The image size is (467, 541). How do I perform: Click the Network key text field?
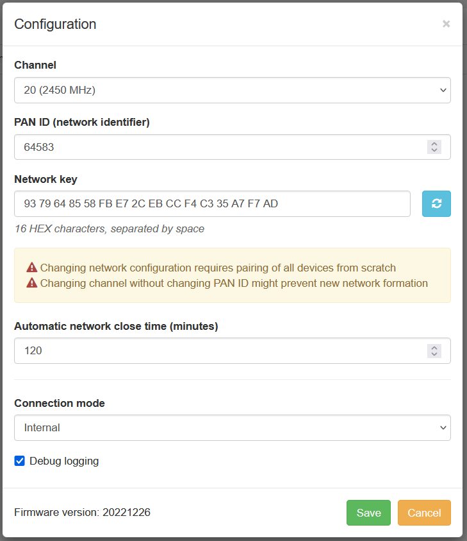[211, 204]
